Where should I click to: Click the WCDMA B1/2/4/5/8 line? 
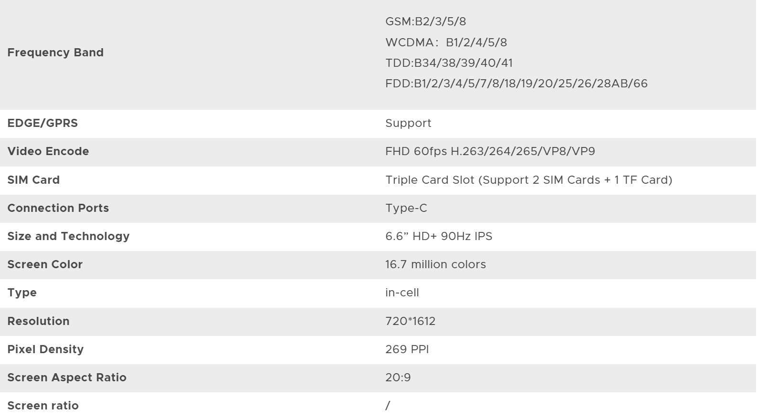[446, 42]
